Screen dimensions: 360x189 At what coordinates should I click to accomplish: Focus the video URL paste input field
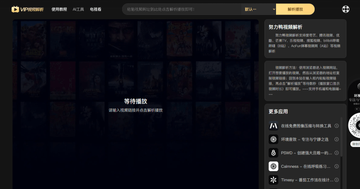182,9
